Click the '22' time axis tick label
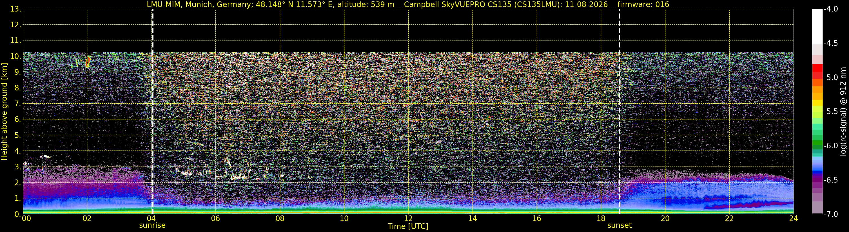Image resolution: width=849 pixels, height=232 pixels. tap(729, 219)
